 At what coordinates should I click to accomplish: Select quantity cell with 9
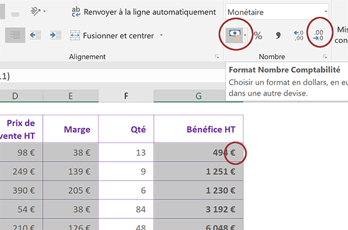click(x=126, y=171)
